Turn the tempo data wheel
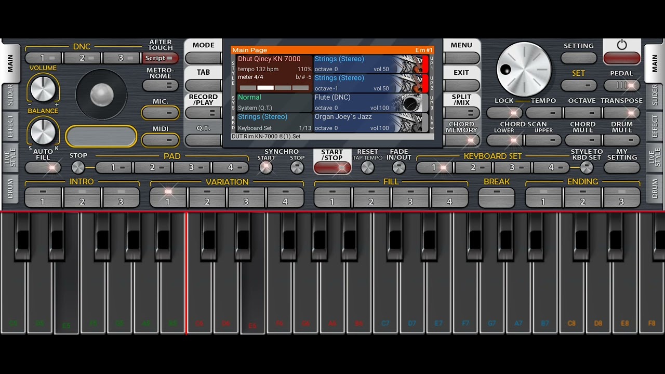The width and height of the screenshot is (665, 374). [524, 69]
